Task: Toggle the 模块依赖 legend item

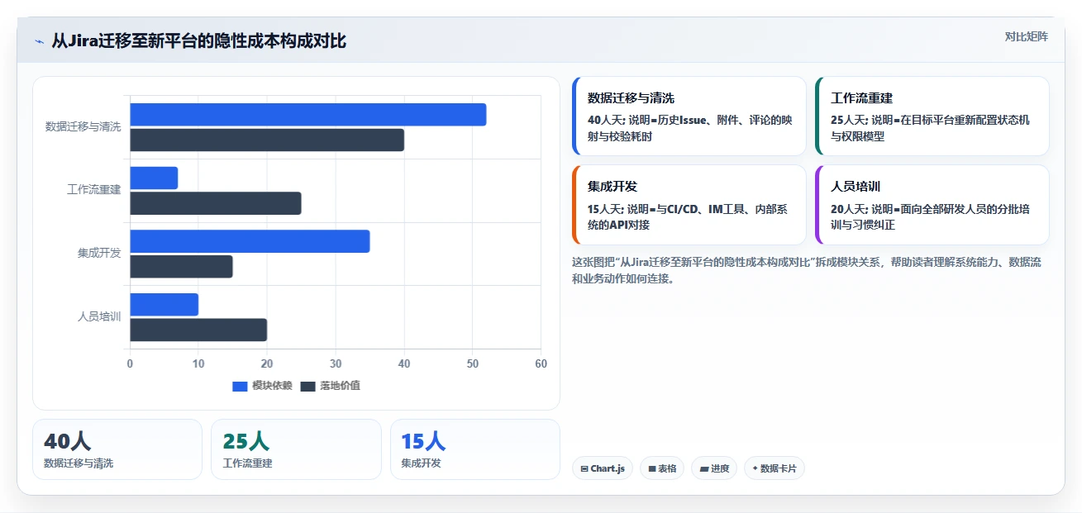Action: click(x=263, y=386)
